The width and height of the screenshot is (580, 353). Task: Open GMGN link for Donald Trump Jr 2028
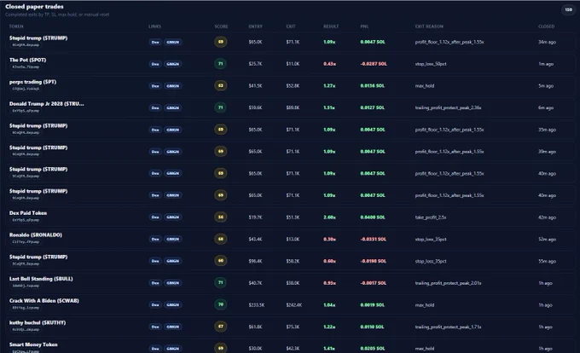point(173,108)
